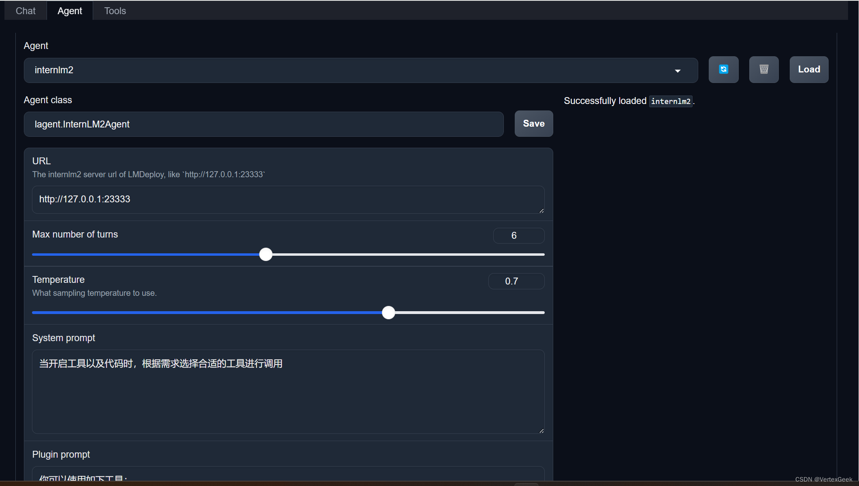Click the Temperature value box
This screenshot has width=859, height=486.
pos(516,281)
